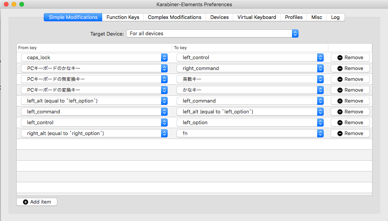Open the left_control To key dropdown in first row

pos(250,58)
